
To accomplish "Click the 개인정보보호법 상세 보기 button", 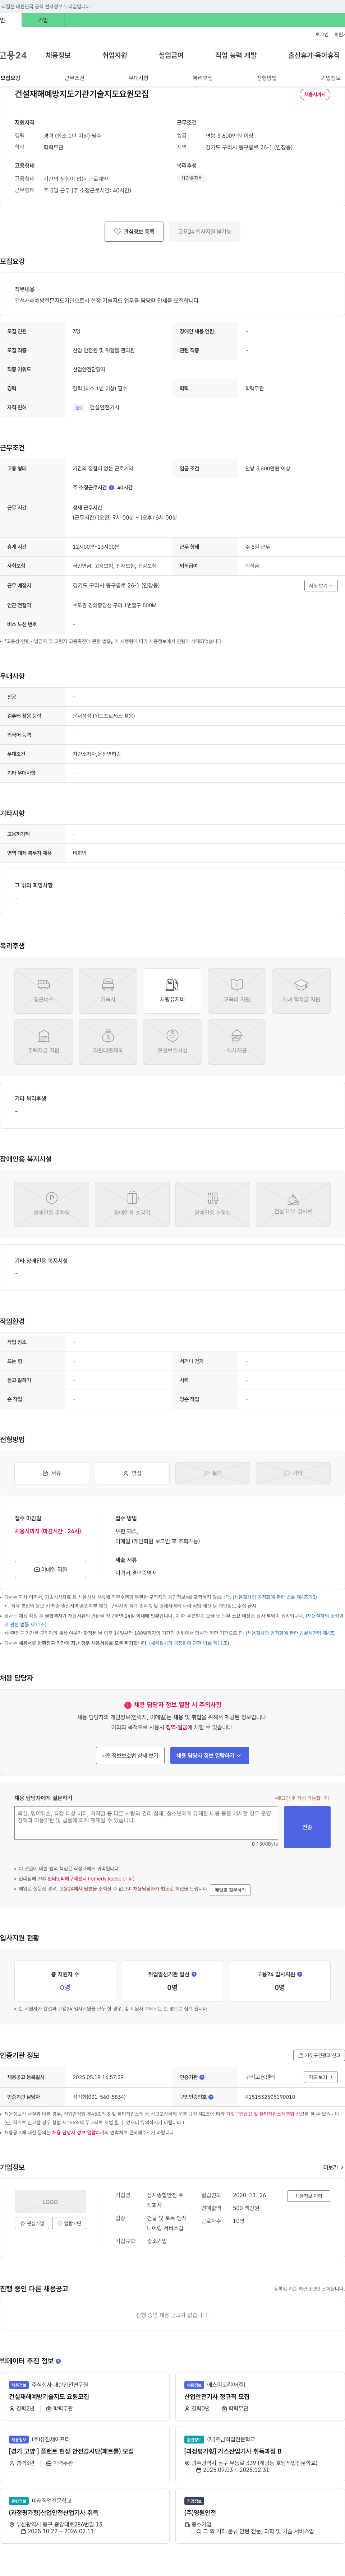I will tap(130, 1755).
